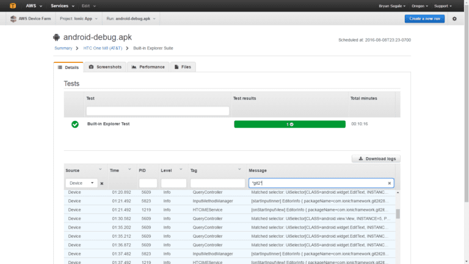Viewport: 469px width, 264px height.
Task: Open the Support menu
Action: (x=443, y=6)
